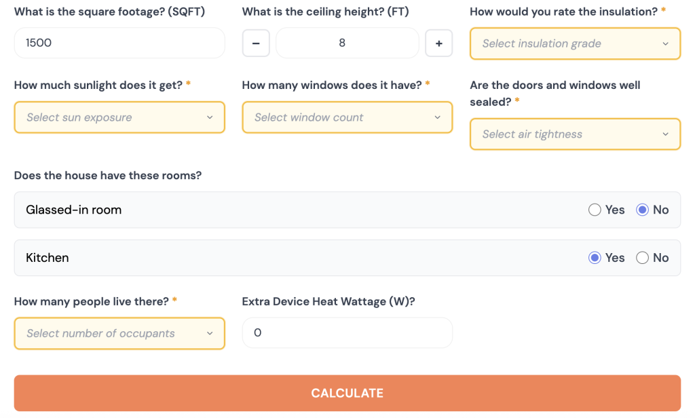Expand the air tightness dropdown
Screen dimensions: 695x418
[574, 134]
